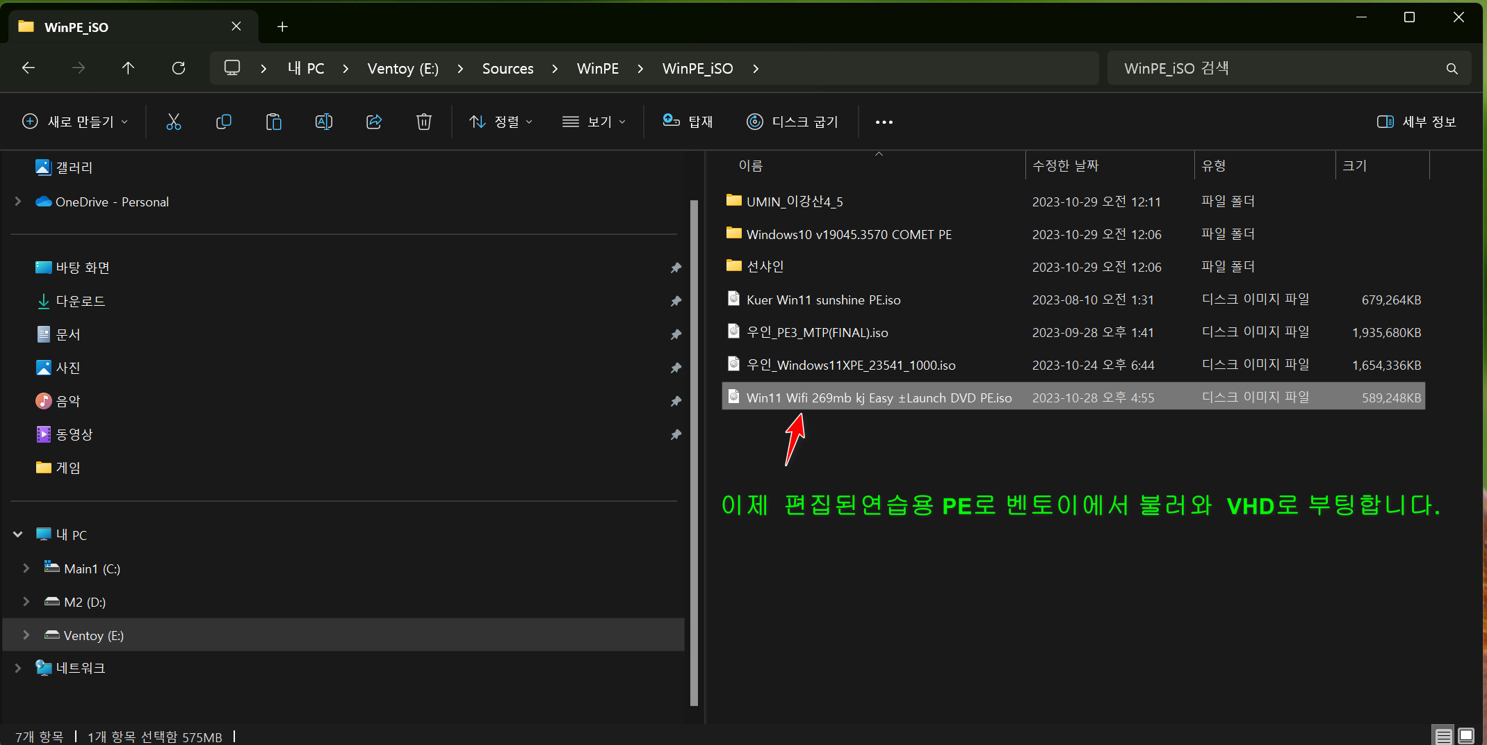Unpin 바탕 화면 using its pin icon
The image size is (1487, 745).
(x=676, y=268)
